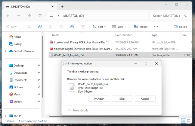Toggle the Details pane
This screenshot has width=195, height=126.
pyautogui.click(x=181, y=27)
